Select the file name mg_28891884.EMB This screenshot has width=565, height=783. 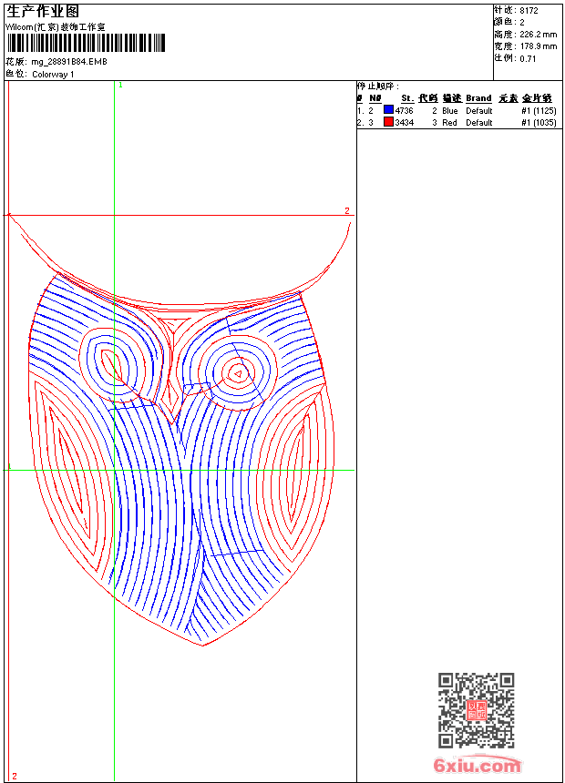click(68, 62)
